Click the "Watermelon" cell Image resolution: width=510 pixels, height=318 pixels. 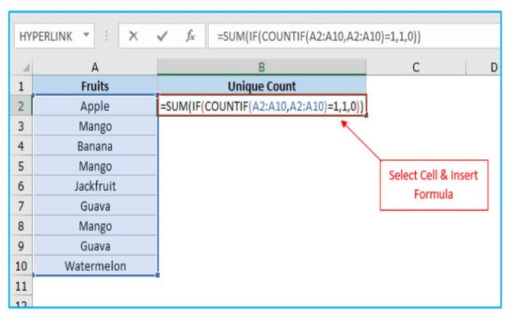pos(95,266)
